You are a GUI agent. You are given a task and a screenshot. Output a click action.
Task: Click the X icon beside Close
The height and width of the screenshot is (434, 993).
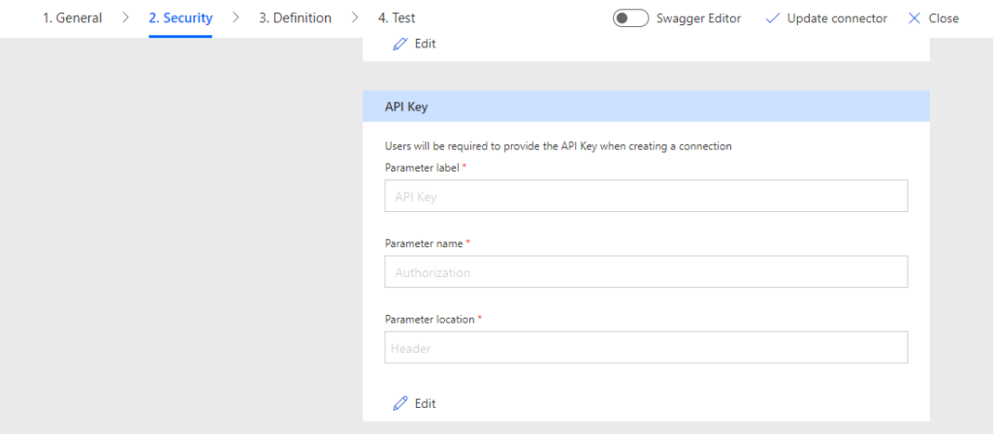(x=913, y=18)
